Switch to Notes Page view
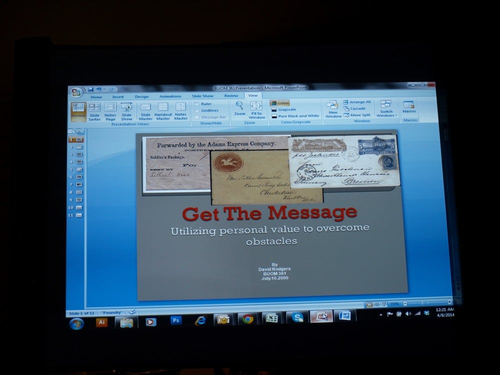Image resolution: width=500 pixels, height=375 pixels. (x=110, y=111)
